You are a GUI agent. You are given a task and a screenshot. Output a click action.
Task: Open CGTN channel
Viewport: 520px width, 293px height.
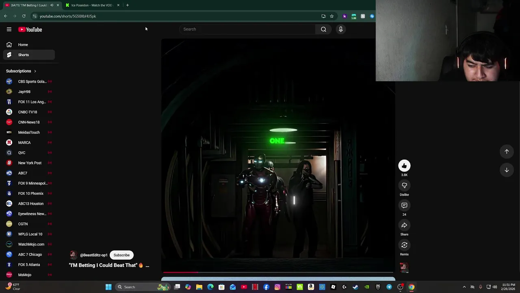point(28,224)
